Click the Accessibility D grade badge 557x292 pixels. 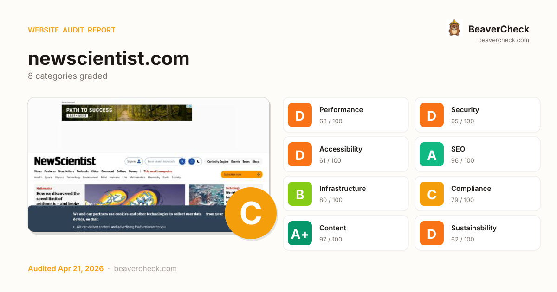pos(299,154)
